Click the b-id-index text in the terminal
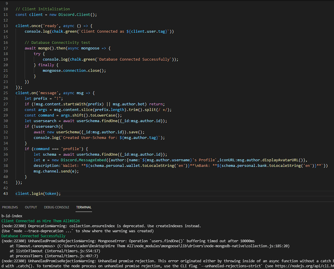The height and width of the screenshot is (269, 334). click(12, 216)
